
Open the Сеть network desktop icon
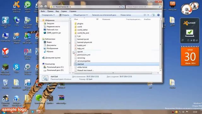pos(16,21)
